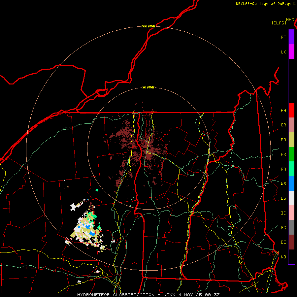Image resolution: width=297 pixels, height=297 pixels.
Task: Click the WS legend label
Action: pyautogui.click(x=283, y=184)
